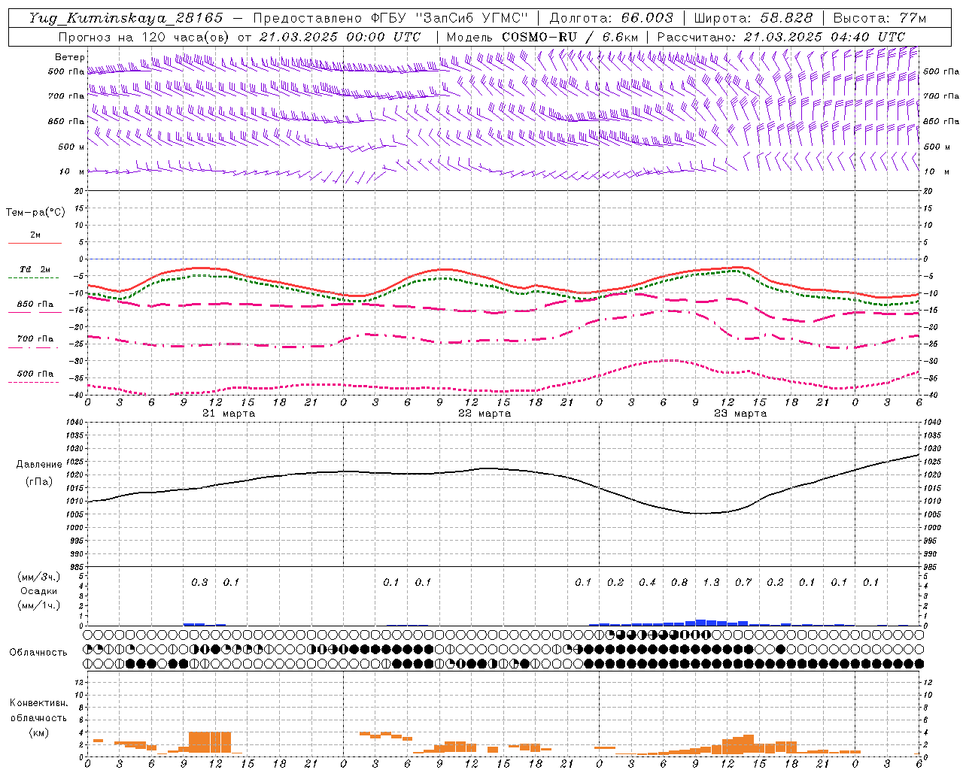Click the 0.3 precipitation value
963x770 pixels.
point(199,583)
